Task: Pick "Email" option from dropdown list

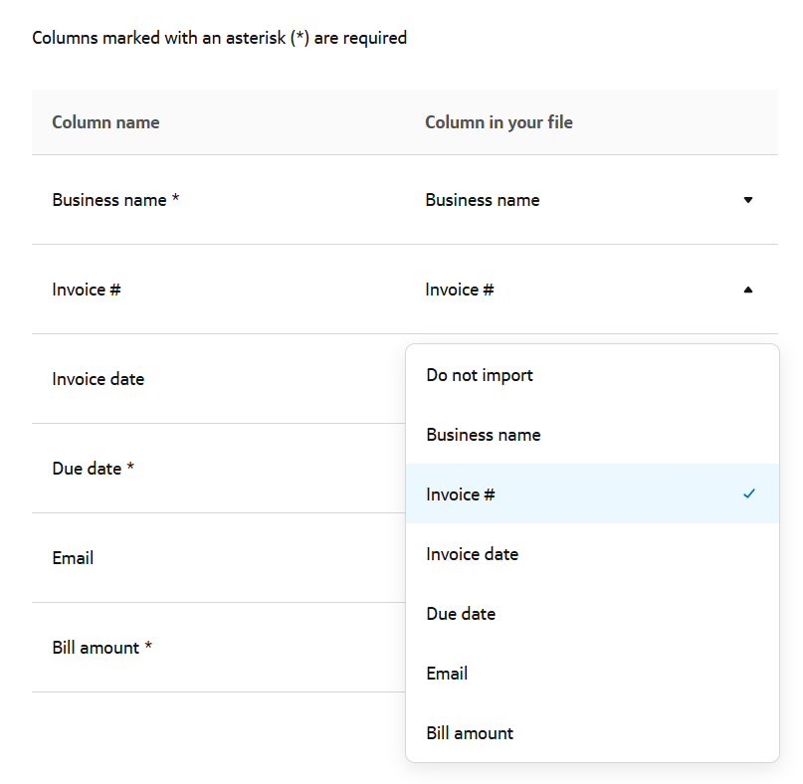Action: [447, 674]
